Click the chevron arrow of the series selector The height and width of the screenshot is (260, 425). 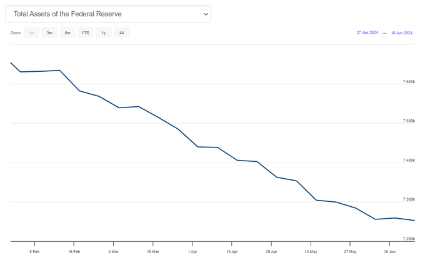coord(206,14)
